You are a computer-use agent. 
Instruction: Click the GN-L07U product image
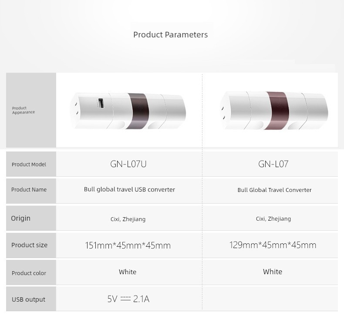(128, 110)
